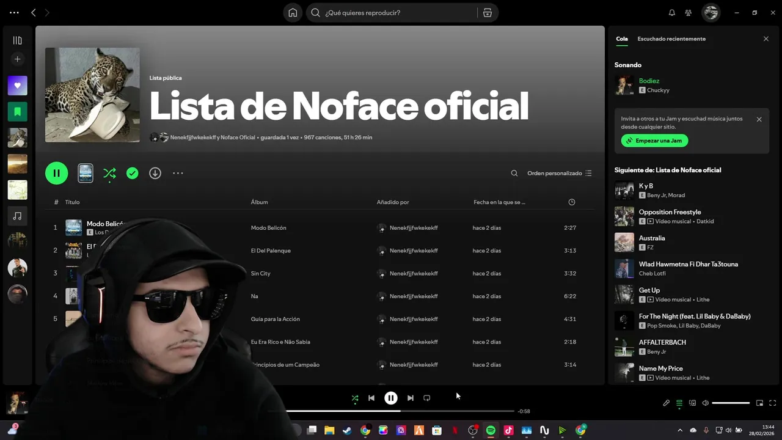Go to previous track
Image resolution: width=782 pixels, height=440 pixels.
click(x=371, y=398)
